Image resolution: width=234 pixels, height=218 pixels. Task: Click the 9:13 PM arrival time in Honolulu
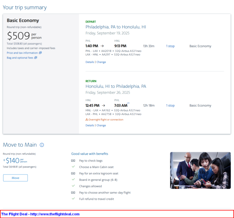120,46
